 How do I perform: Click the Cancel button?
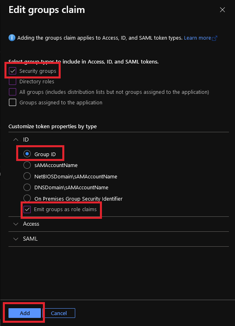[59, 313]
